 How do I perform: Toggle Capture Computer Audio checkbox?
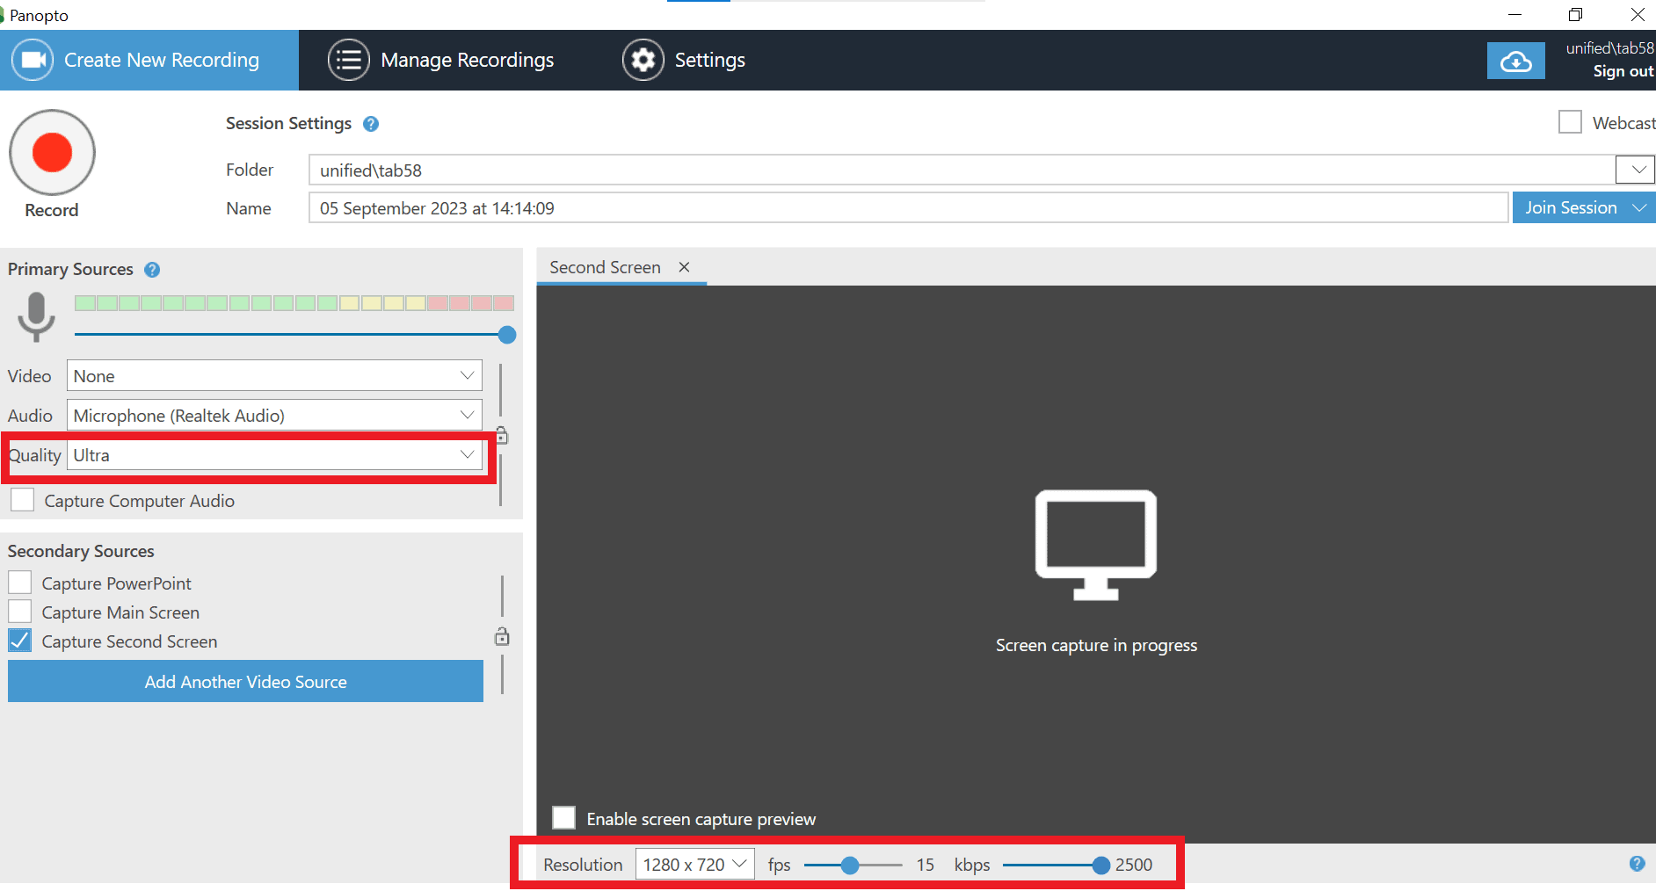[23, 501]
